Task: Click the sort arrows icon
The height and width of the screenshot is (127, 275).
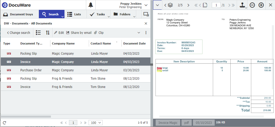Action: coord(48,33)
